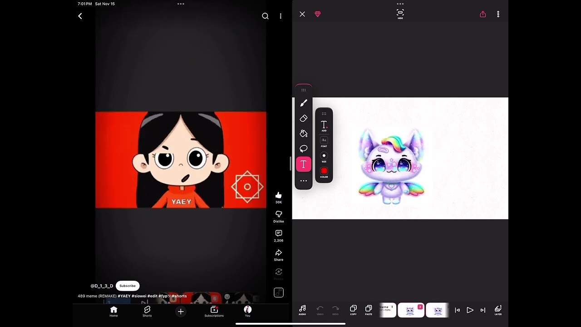
Task: Share the YouTube Short
Action: [279, 255]
